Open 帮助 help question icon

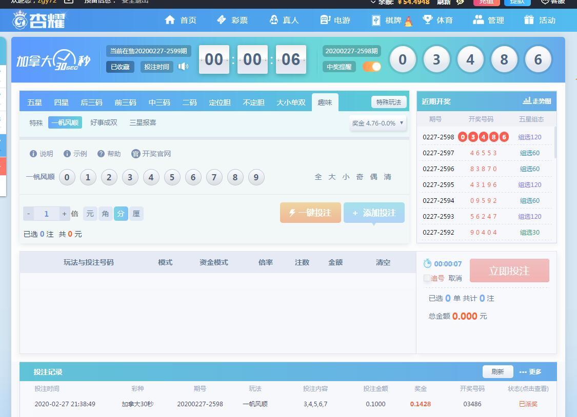(x=101, y=154)
